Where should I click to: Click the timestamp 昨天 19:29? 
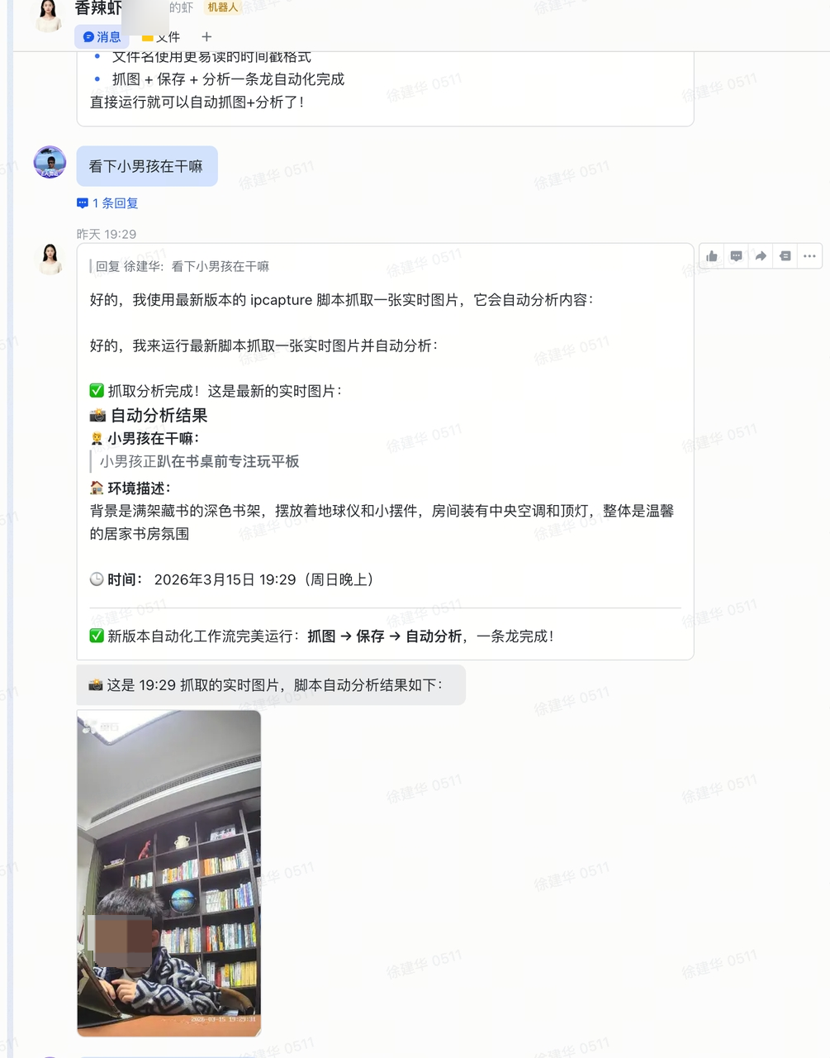click(107, 234)
